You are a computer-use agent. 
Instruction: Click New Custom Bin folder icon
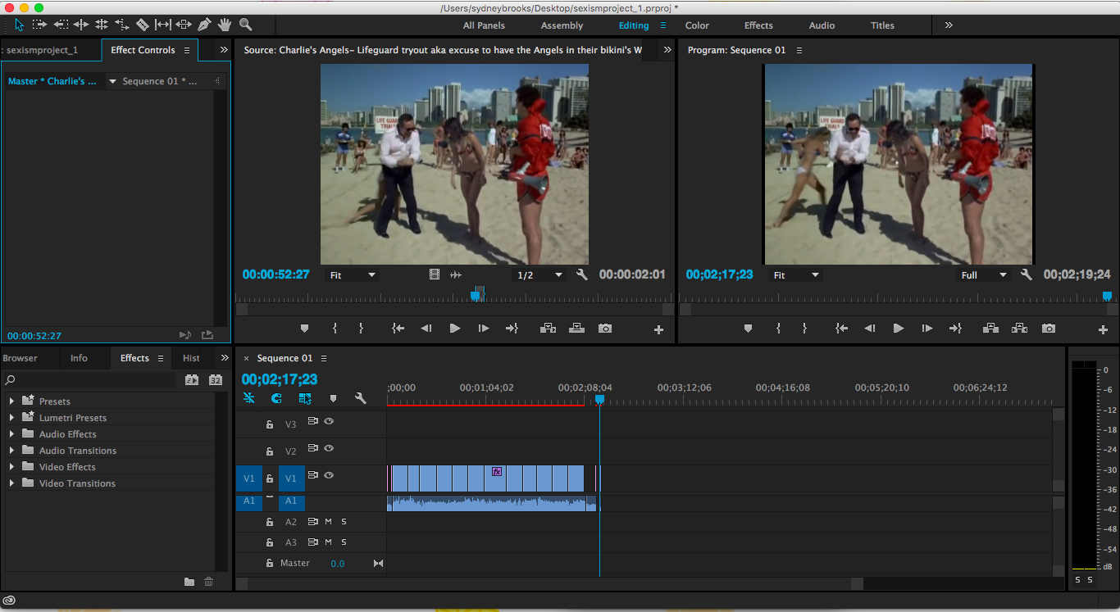(189, 582)
